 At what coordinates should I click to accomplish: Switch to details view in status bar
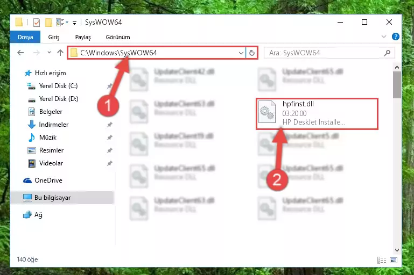click(382, 260)
